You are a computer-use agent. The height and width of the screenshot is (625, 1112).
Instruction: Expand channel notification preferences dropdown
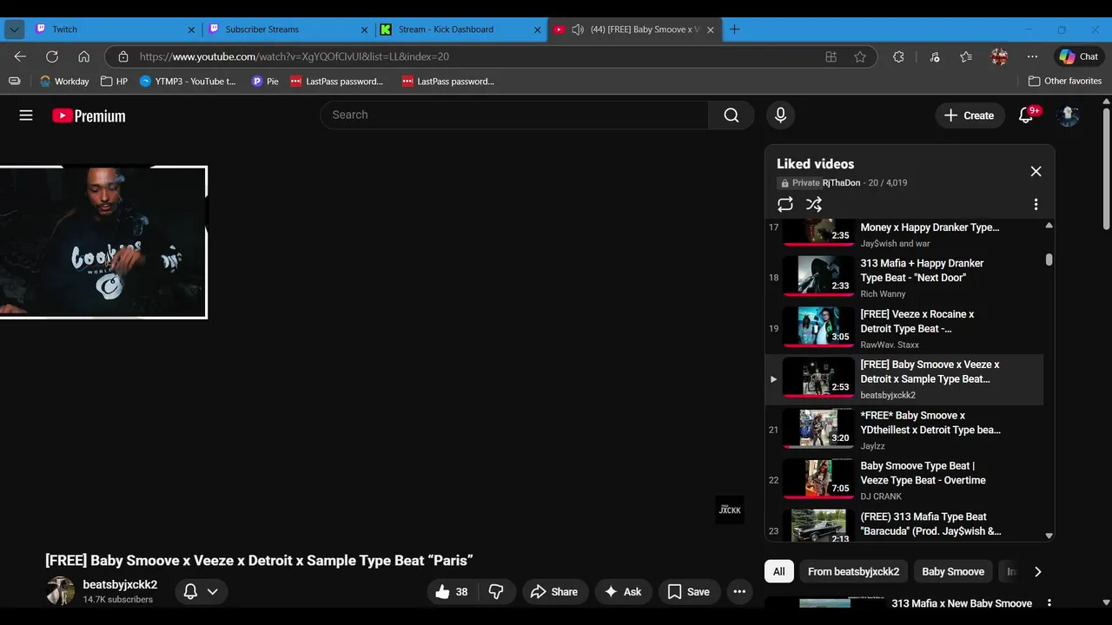pos(202,592)
